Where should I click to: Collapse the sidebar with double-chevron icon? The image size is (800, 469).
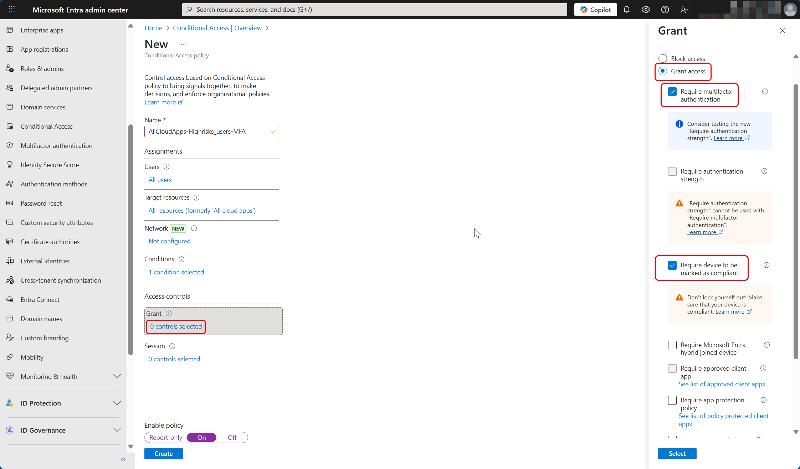(x=123, y=459)
